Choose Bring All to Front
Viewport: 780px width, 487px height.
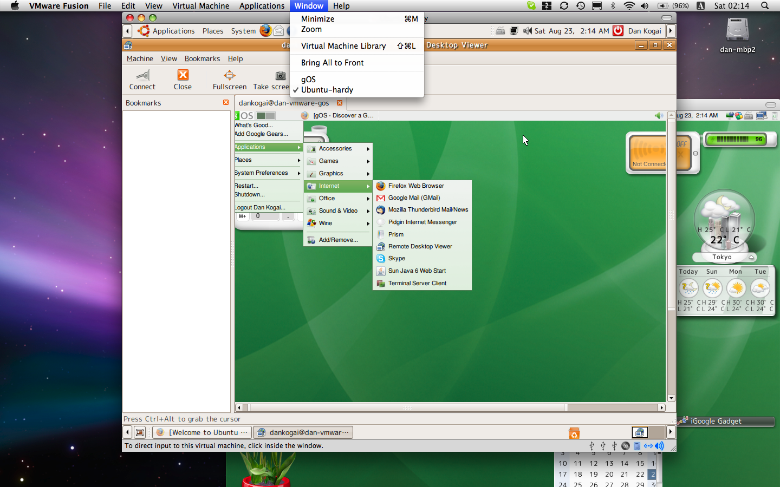pos(357,63)
